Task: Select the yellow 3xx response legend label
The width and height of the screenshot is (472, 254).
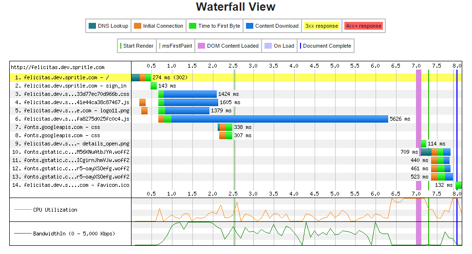Action: (x=321, y=26)
